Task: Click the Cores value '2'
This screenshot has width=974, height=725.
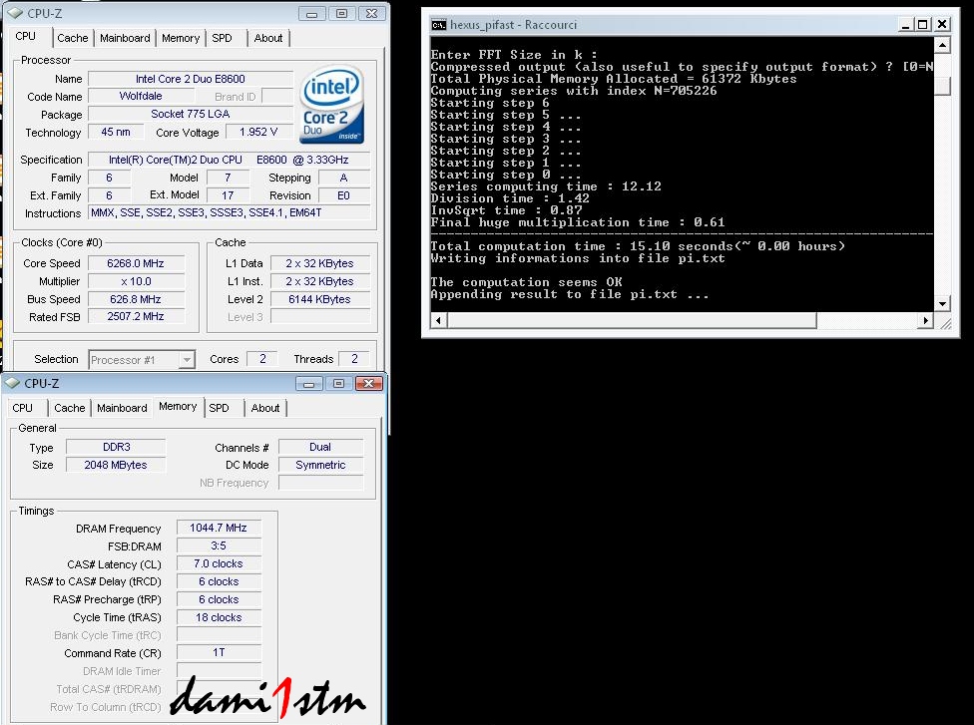Action: pyautogui.click(x=262, y=359)
